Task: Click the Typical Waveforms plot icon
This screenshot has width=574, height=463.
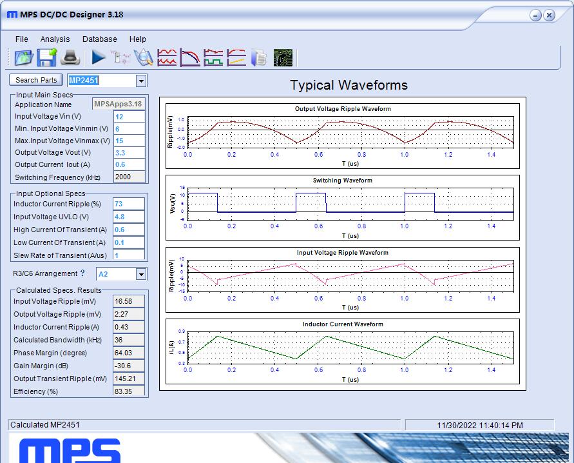Action: click(x=167, y=57)
